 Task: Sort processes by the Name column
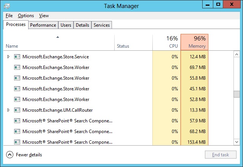click(59, 42)
